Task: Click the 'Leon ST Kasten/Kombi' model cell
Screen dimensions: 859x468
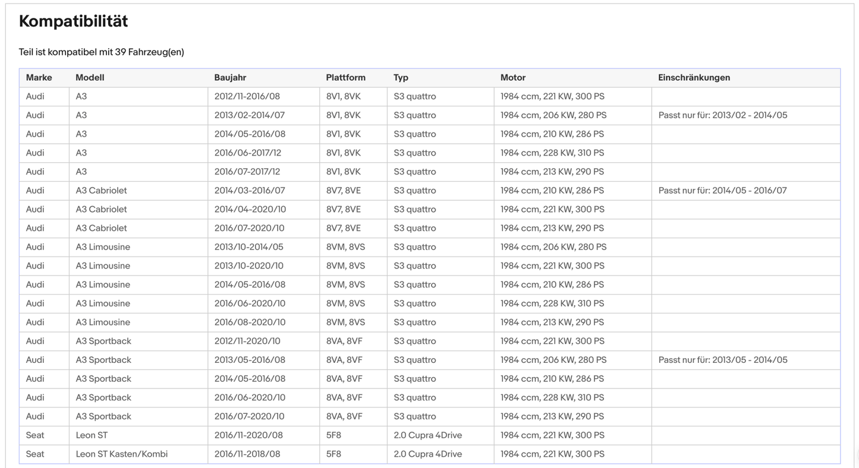Action: pyautogui.click(x=121, y=454)
